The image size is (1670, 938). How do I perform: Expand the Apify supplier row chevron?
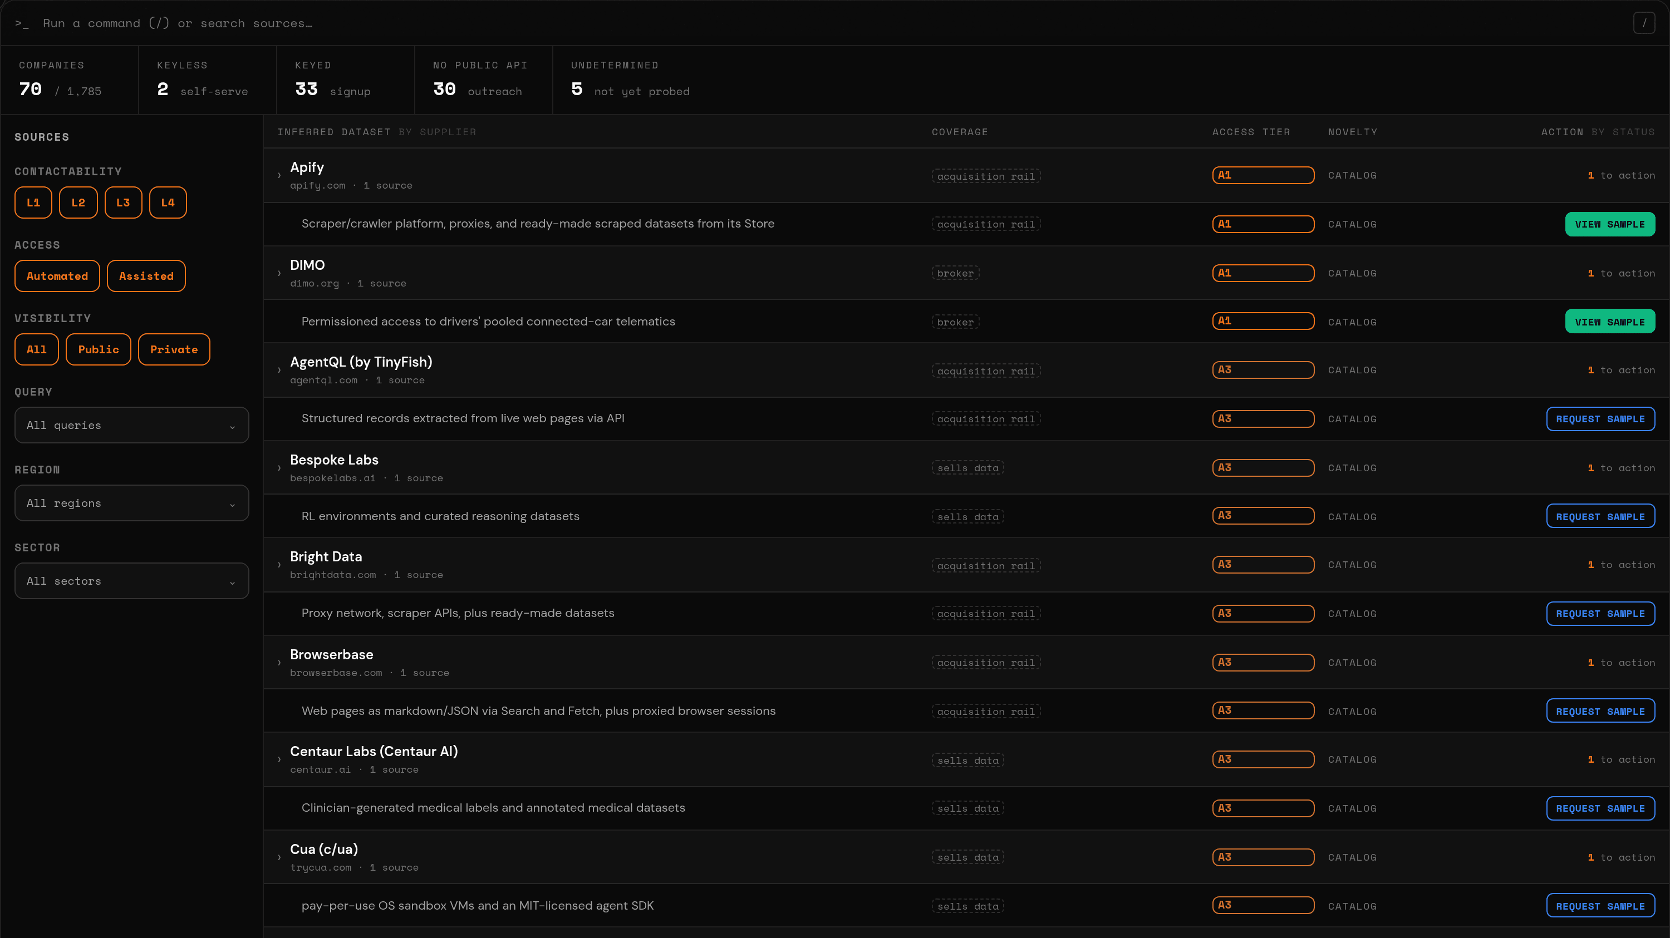(279, 176)
